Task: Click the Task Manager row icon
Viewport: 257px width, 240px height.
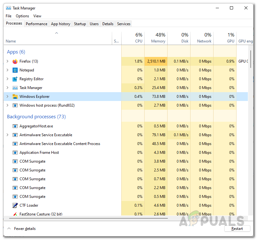Action: click(x=15, y=88)
